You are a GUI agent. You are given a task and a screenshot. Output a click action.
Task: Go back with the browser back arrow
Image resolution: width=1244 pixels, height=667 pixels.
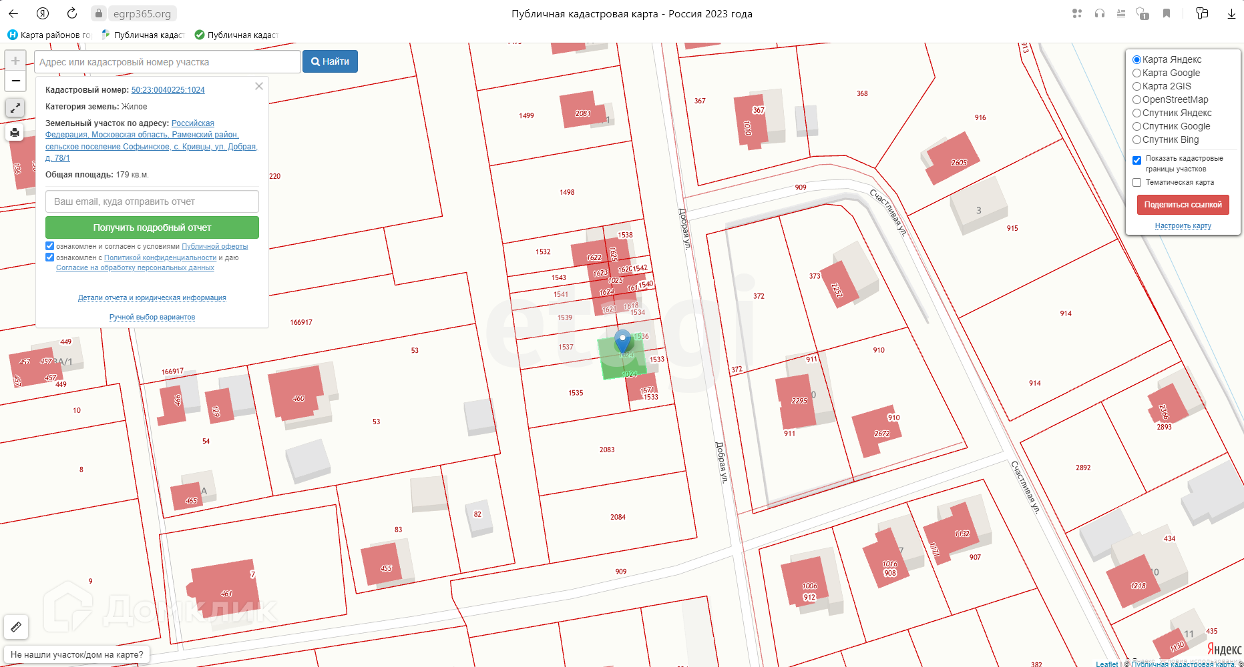[13, 13]
